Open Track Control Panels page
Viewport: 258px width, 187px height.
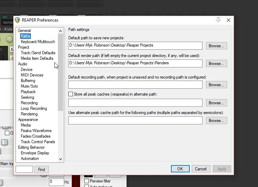(38, 142)
